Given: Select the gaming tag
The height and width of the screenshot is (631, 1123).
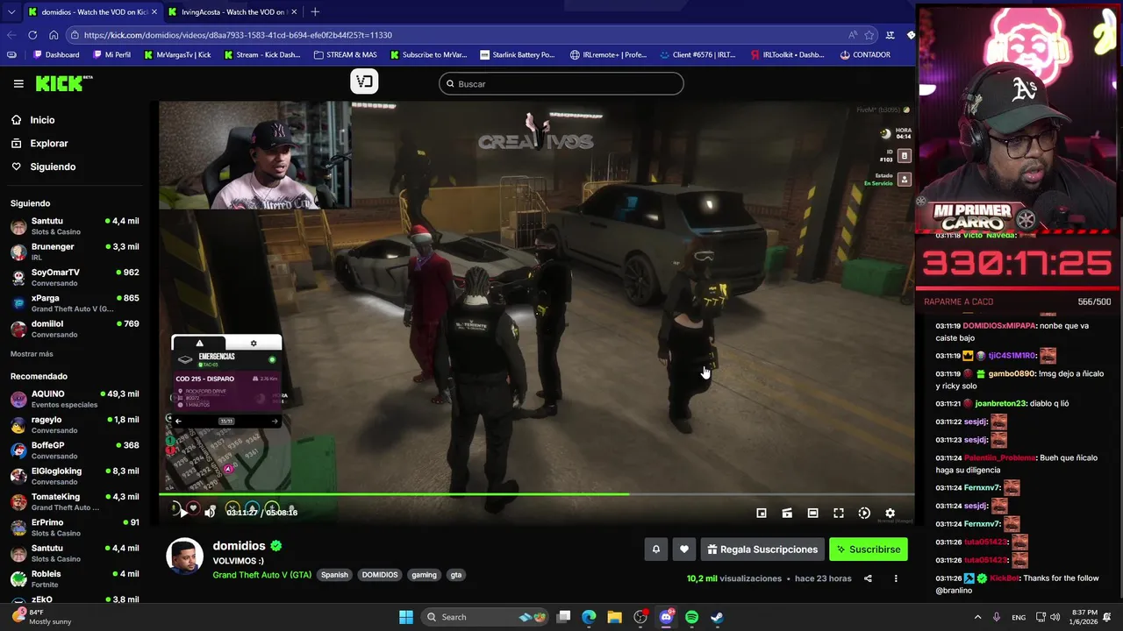Looking at the screenshot, I should tap(424, 575).
